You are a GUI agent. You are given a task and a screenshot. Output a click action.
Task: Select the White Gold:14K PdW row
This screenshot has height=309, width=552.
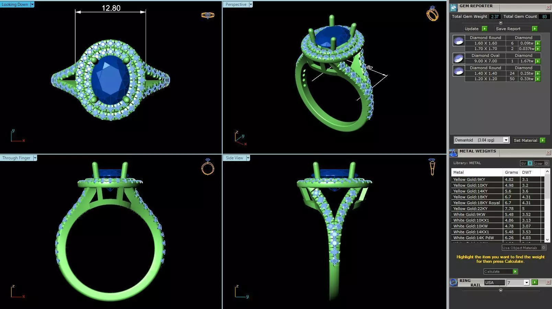click(x=498, y=238)
